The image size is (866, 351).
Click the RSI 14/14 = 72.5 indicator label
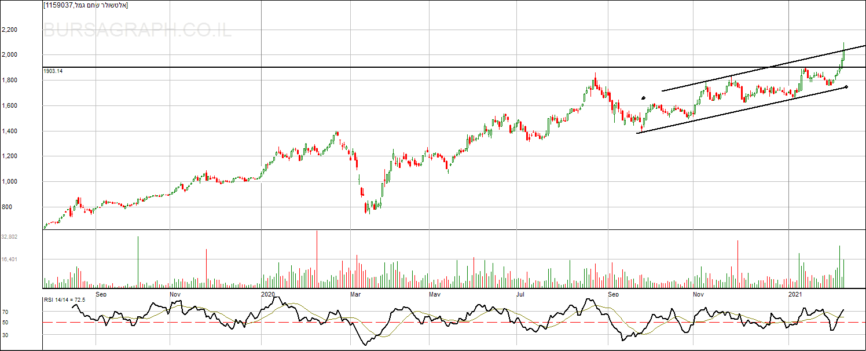(x=65, y=299)
